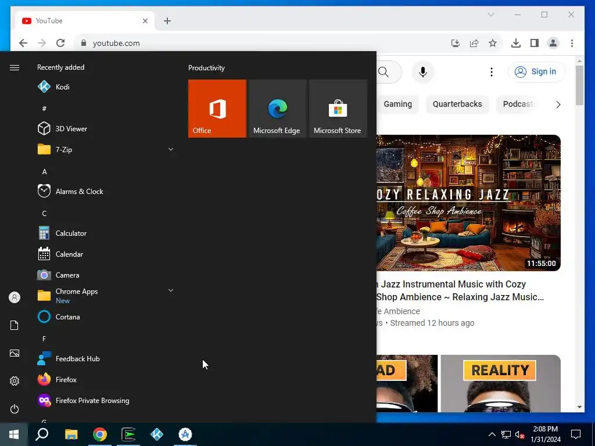The height and width of the screenshot is (446, 595).
Task: Open Documents from Start sidebar
Action: coord(15,325)
